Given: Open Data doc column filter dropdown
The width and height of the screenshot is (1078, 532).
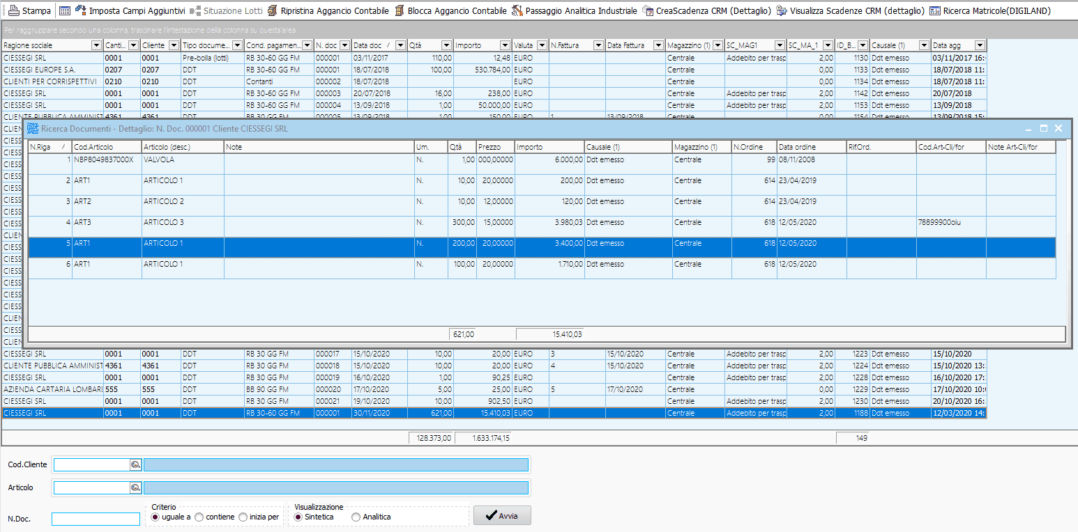Looking at the screenshot, I should pyautogui.click(x=400, y=45).
